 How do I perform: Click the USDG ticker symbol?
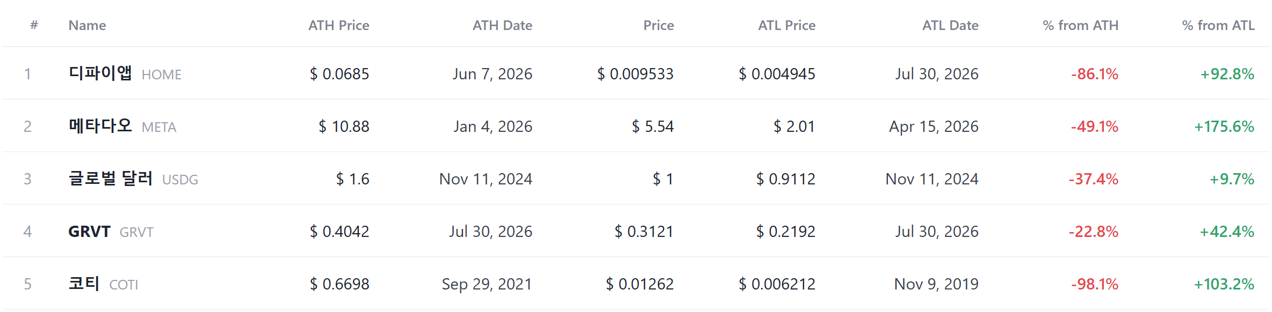coord(180,180)
